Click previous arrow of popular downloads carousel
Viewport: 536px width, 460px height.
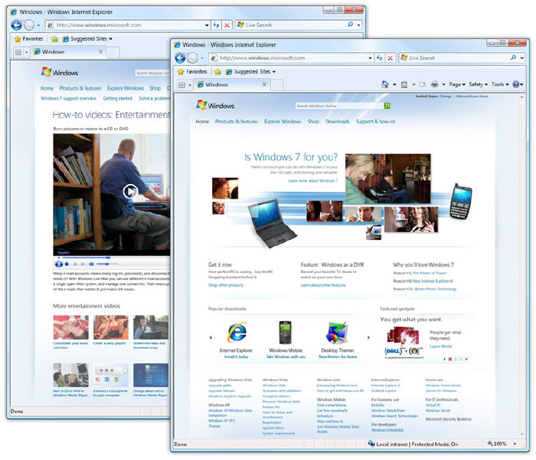tap(211, 337)
